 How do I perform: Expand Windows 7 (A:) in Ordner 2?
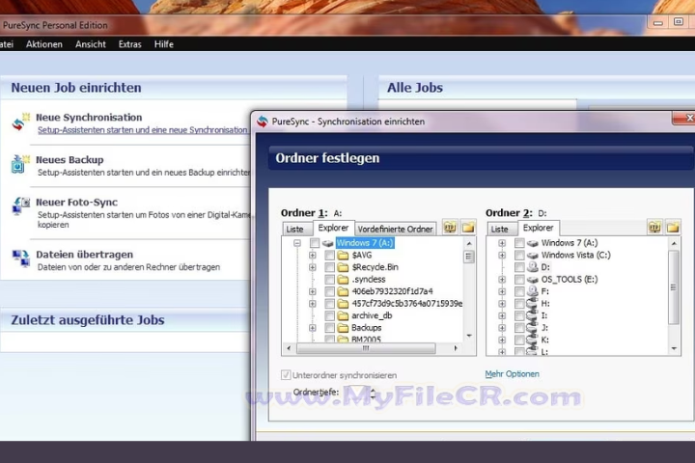(502, 243)
